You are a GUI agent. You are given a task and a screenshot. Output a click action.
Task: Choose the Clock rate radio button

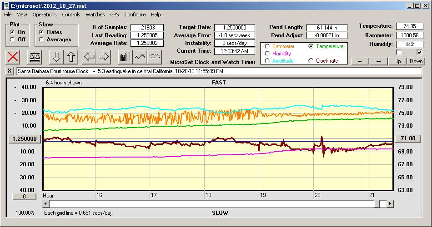[x=311, y=61]
